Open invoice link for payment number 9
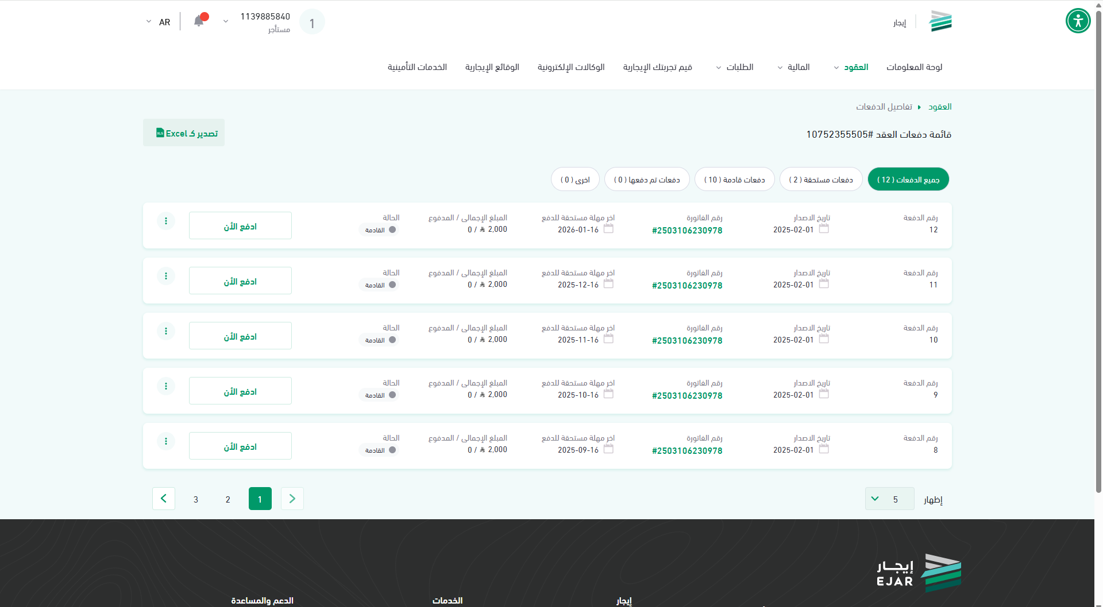The image size is (1103, 607). pyautogui.click(x=687, y=396)
